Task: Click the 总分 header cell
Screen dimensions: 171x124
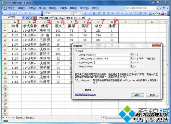Action: pyautogui.click(x=98, y=26)
